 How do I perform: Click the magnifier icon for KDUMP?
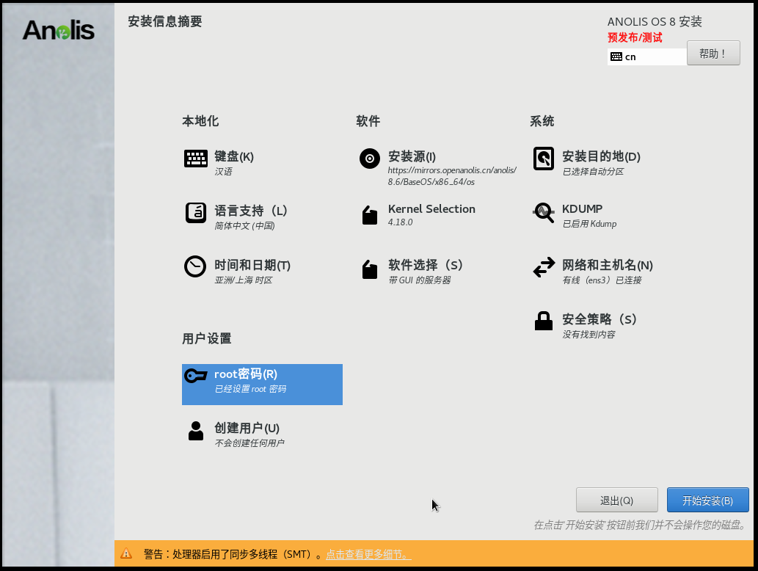[x=544, y=213]
